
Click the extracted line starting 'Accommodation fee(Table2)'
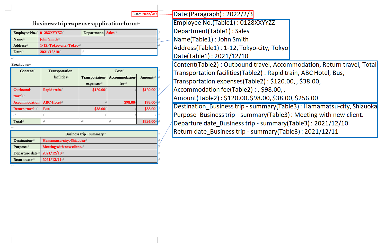[229, 90]
